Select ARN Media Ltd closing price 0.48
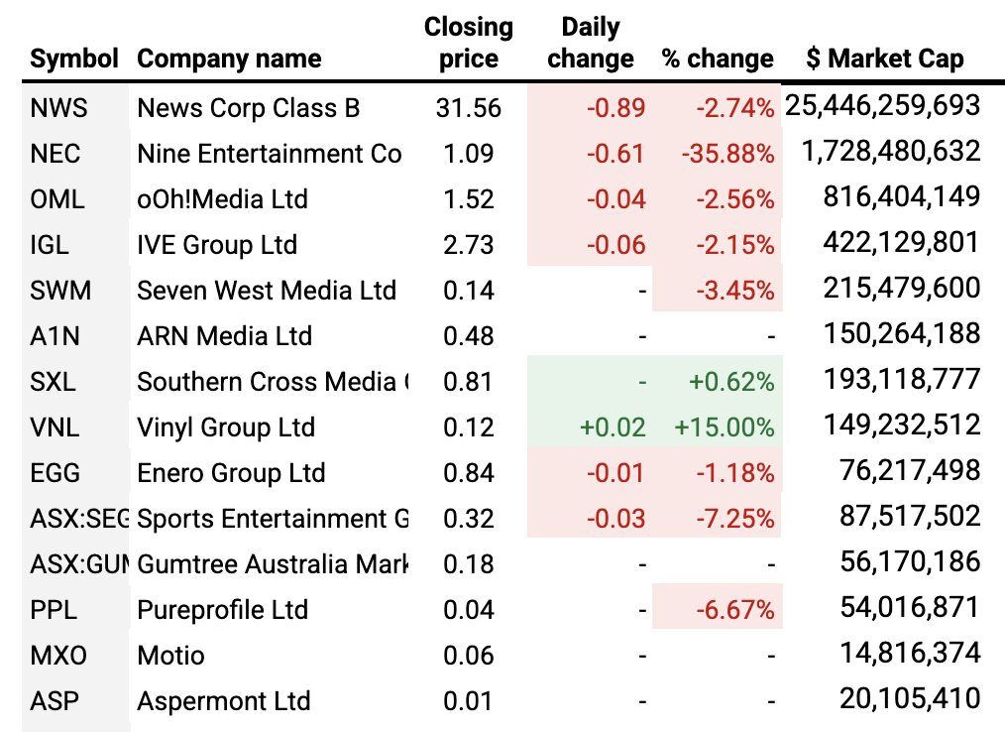Image resolution: width=1005 pixels, height=732 pixels. click(x=469, y=336)
